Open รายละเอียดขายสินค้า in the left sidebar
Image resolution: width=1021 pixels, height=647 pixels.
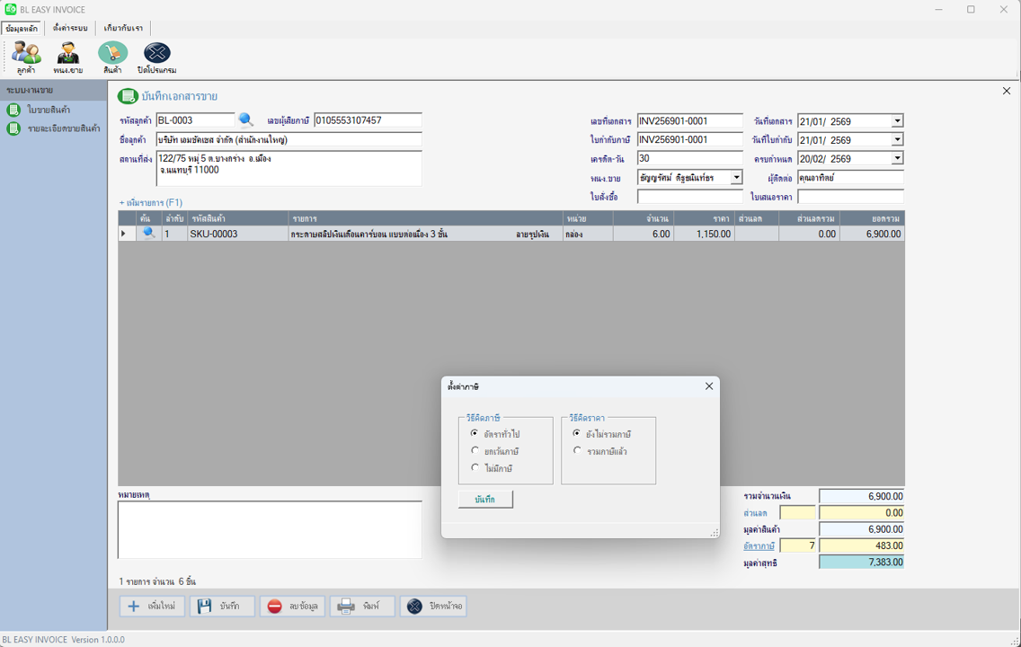coord(63,129)
